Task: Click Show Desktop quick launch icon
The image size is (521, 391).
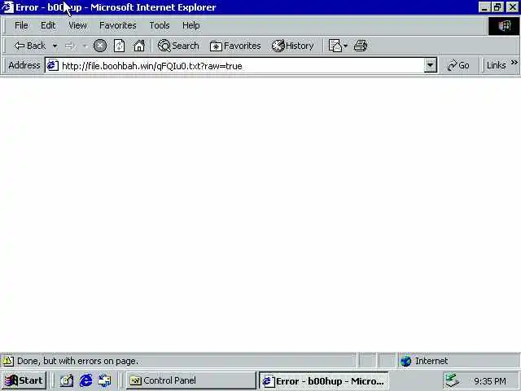Action: coord(67,380)
